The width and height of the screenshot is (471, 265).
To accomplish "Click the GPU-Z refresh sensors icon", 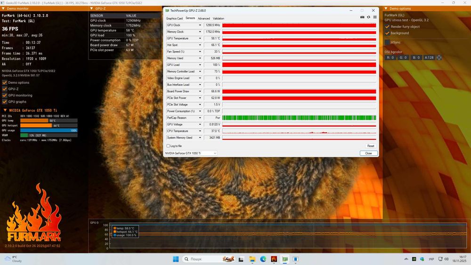I will (369, 17).
